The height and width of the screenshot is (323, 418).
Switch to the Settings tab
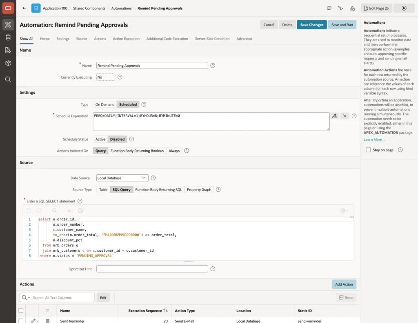(63, 39)
